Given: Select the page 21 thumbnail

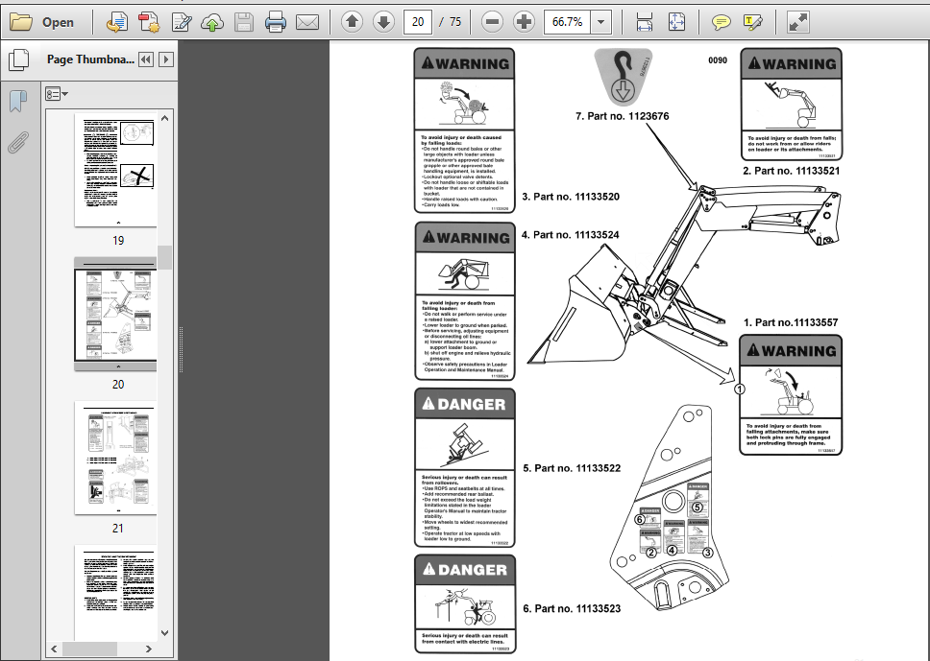Looking at the screenshot, I should tap(116, 458).
